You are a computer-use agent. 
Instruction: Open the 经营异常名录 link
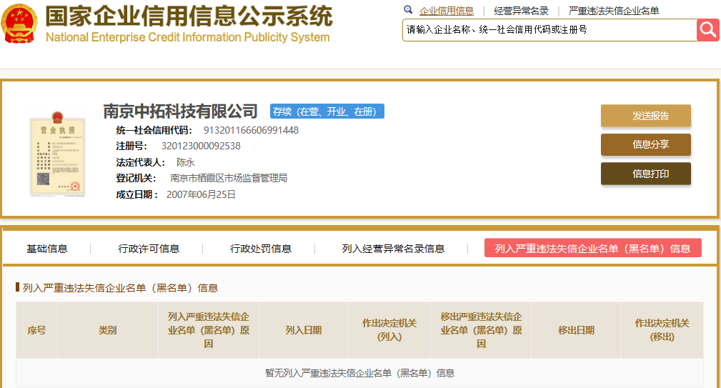(x=521, y=11)
